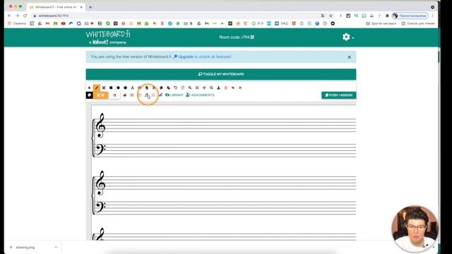Open downloaded drawing.png file

point(25,248)
